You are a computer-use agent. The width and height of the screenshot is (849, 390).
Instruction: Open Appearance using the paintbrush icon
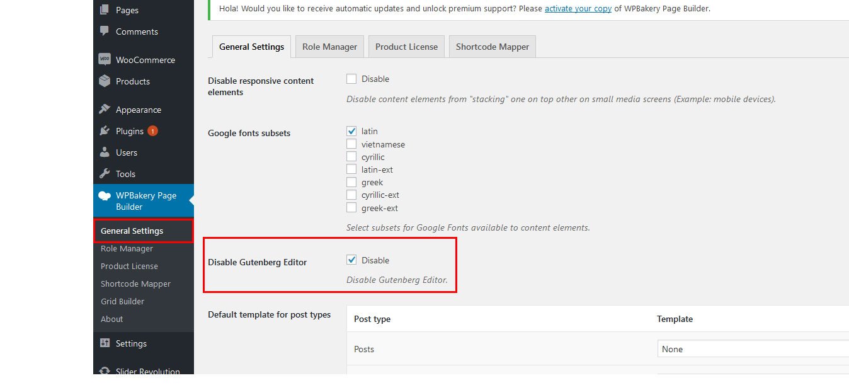105,110
